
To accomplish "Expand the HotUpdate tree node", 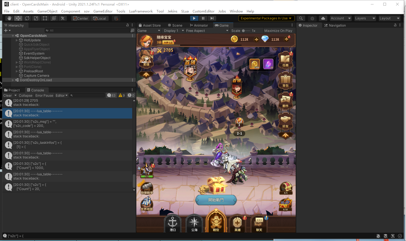I will click(17, 40).
